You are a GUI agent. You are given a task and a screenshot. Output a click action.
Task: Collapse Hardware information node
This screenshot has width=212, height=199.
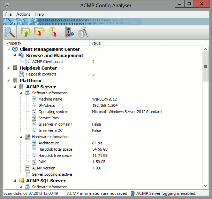(x=21, y=137)
